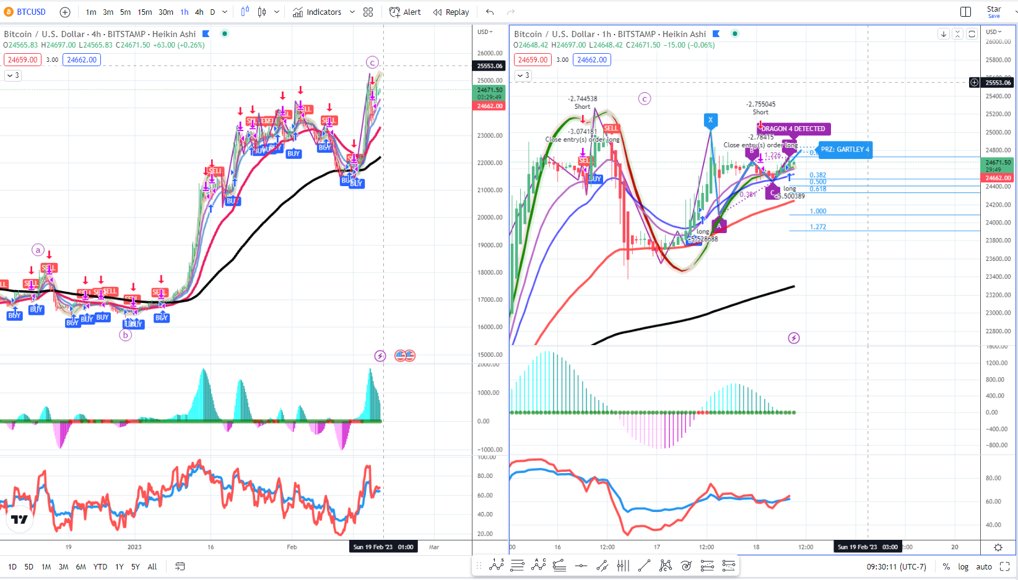Select the 3M date range
Image resolution: width=1018 pixels, height=580 pixels.
pos(63,566)
